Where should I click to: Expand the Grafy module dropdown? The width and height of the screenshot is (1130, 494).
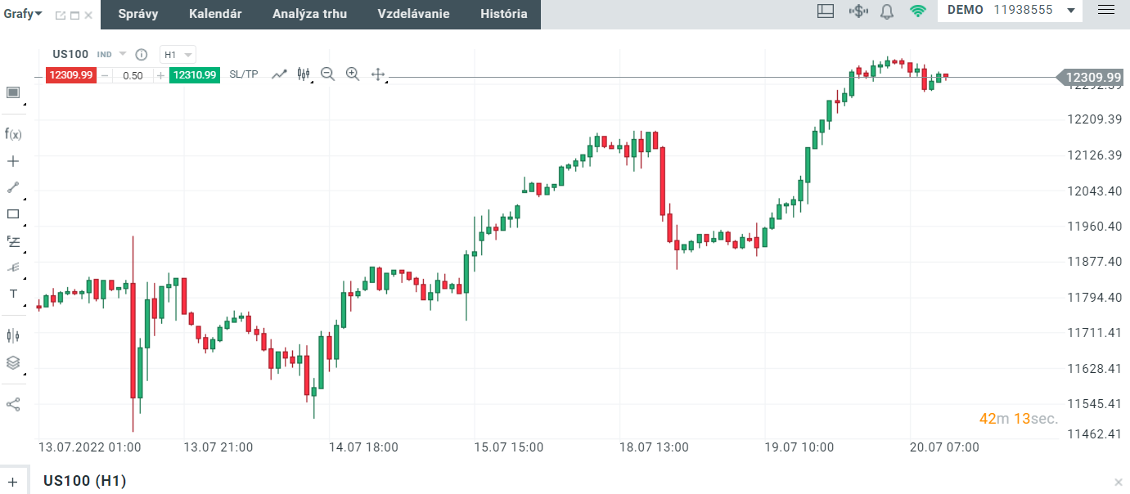click(x=23, y=13)
